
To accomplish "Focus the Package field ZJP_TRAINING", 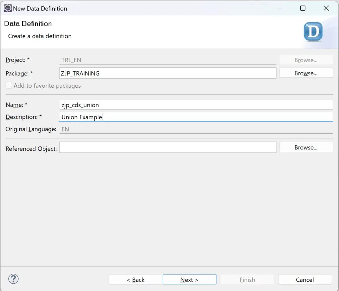I will point(168,73).
